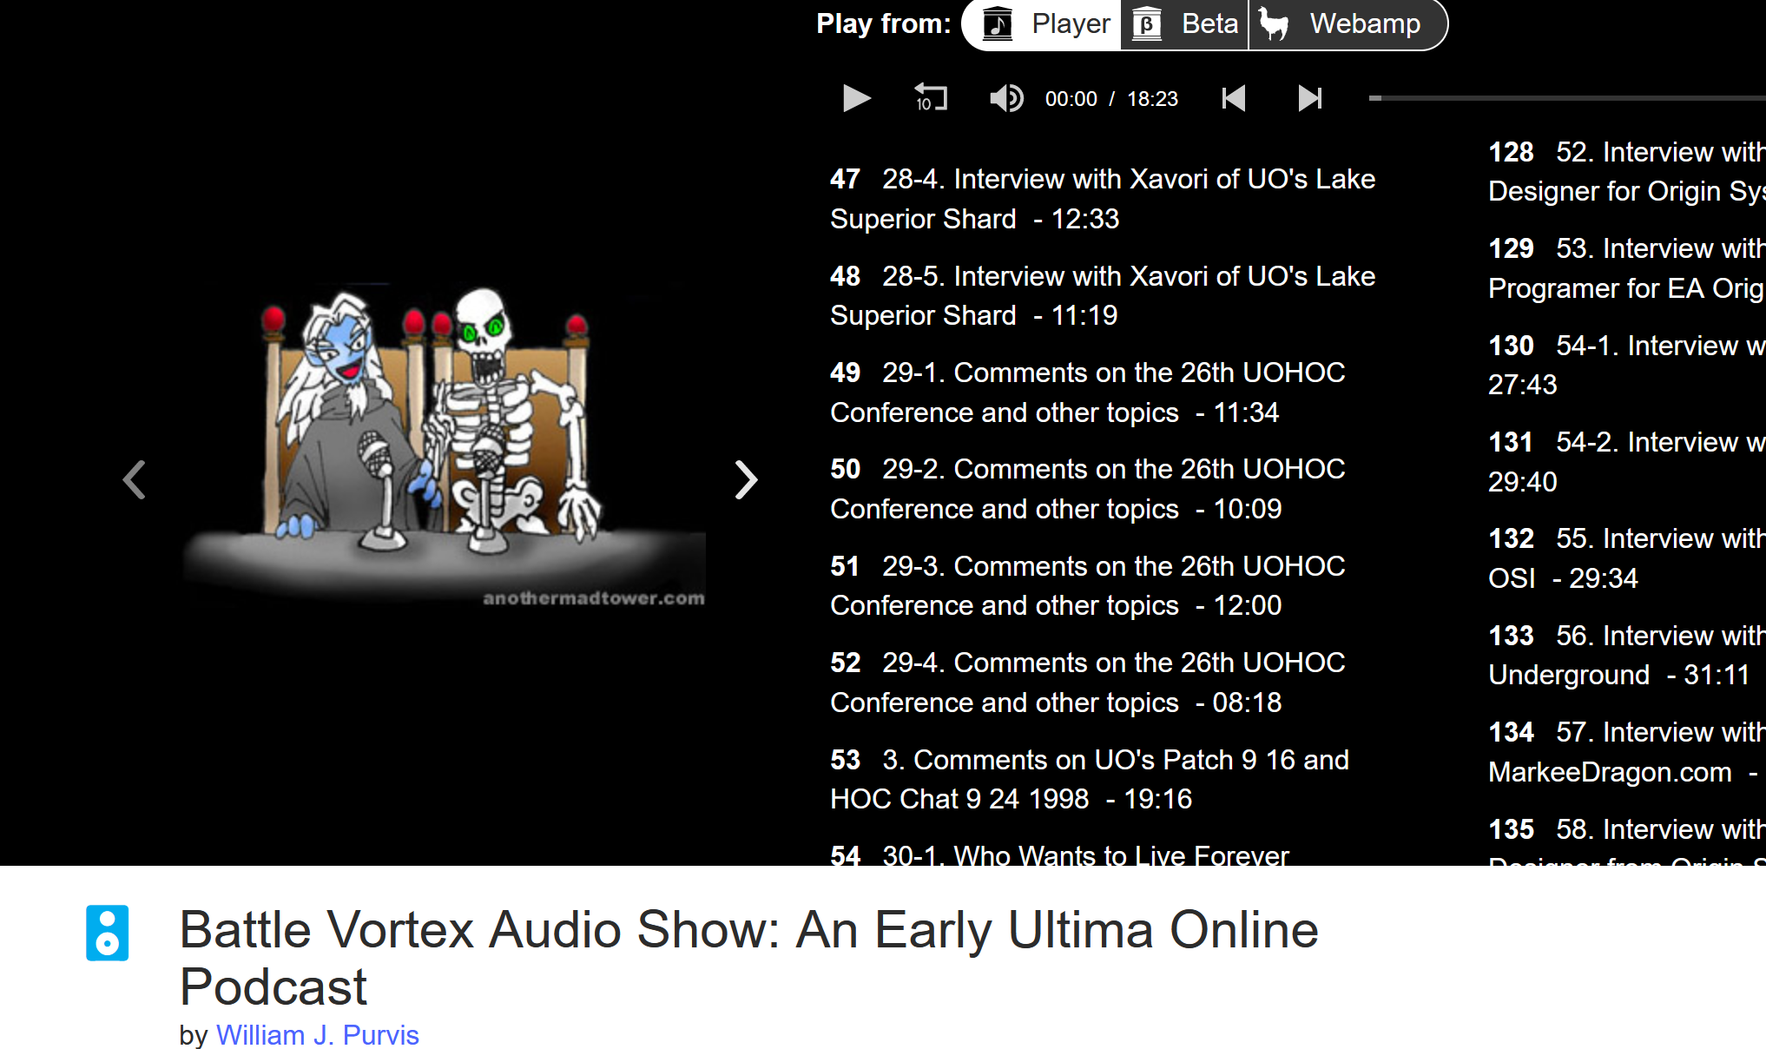The image size is (1766, 1049).
Task: Select track 53 UO's Patch comments
Action: point(1089,779)
